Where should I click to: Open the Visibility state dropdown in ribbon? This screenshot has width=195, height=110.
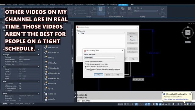[x=146, y=11]
